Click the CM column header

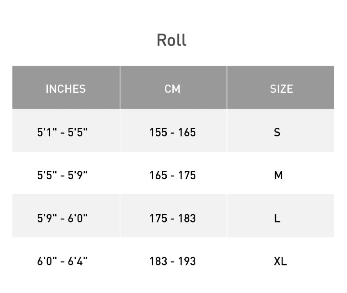[172, 88]
